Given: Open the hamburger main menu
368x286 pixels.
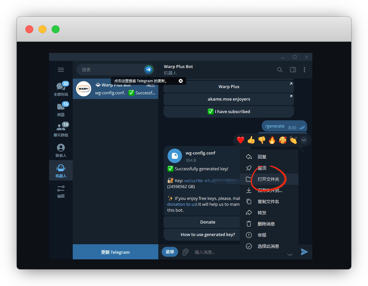Looking at the screenshot, I should (61, 70).
